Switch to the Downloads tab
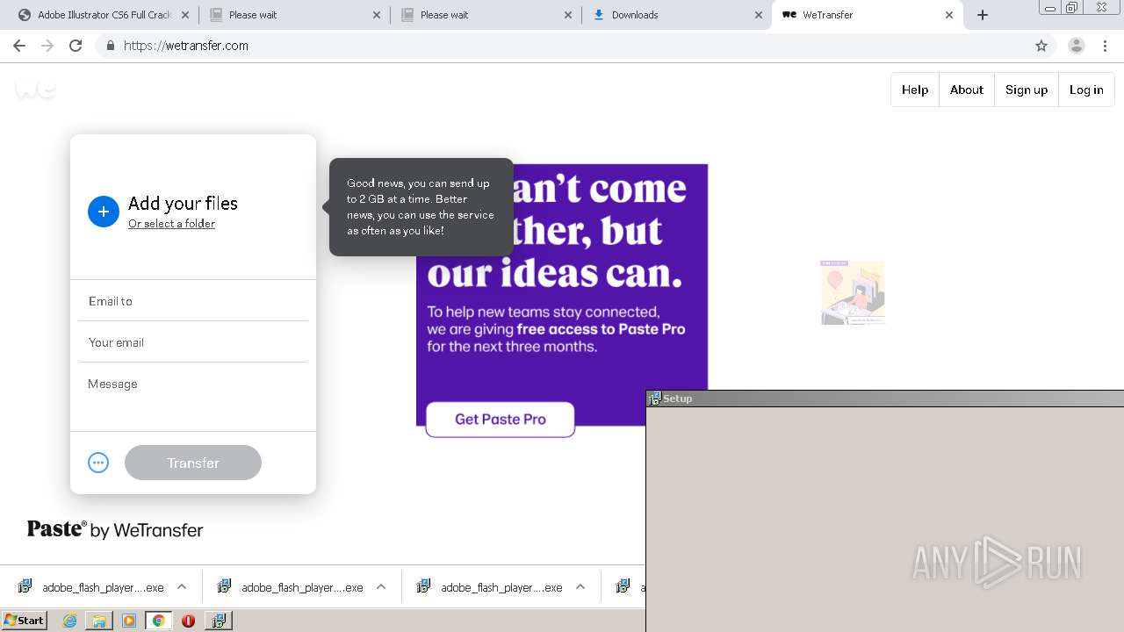The height and width of the screenshot is (632, 1124). [677, 15]
